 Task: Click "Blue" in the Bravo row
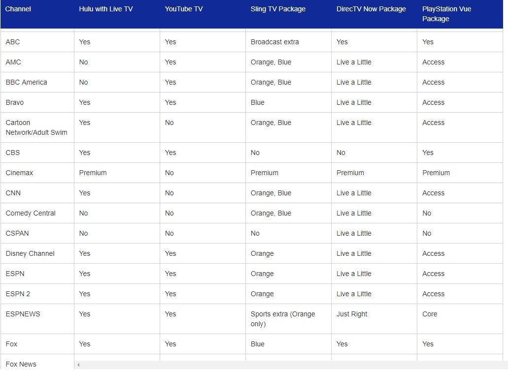[x=258, y=102]
